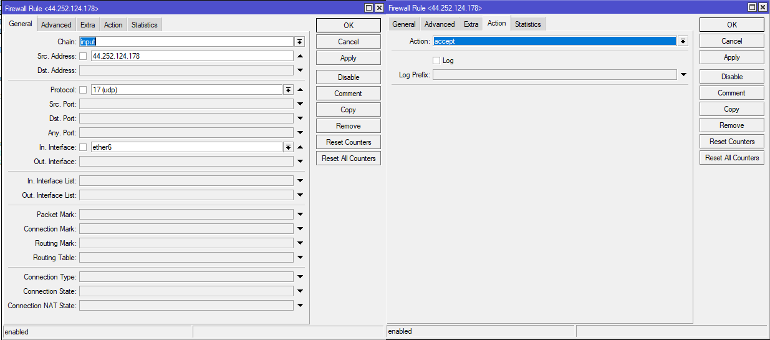Image resolution: width=770 pixels, height=340 pixels.
Task: Enable the Log checkbox
Action: coord(436,61)
